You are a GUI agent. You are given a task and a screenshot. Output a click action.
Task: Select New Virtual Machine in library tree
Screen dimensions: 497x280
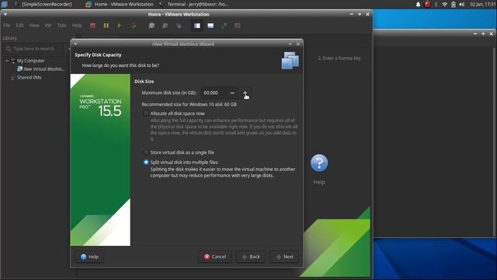(x=43, y=69)
